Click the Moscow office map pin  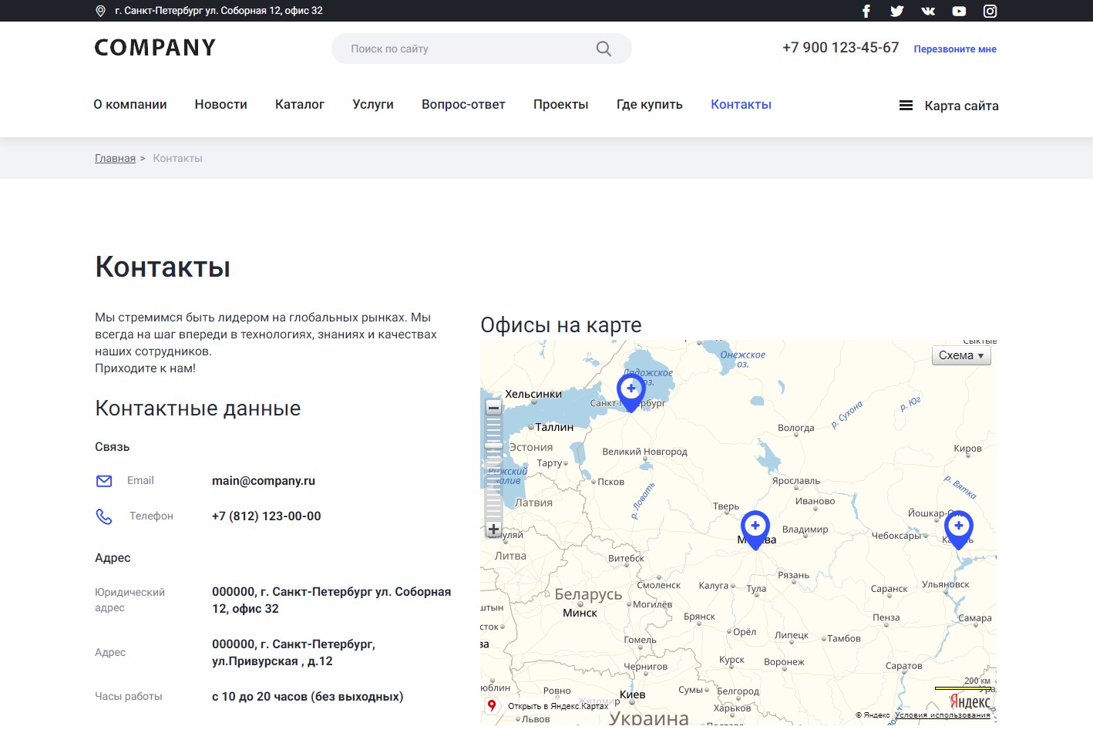coord(755,527)
